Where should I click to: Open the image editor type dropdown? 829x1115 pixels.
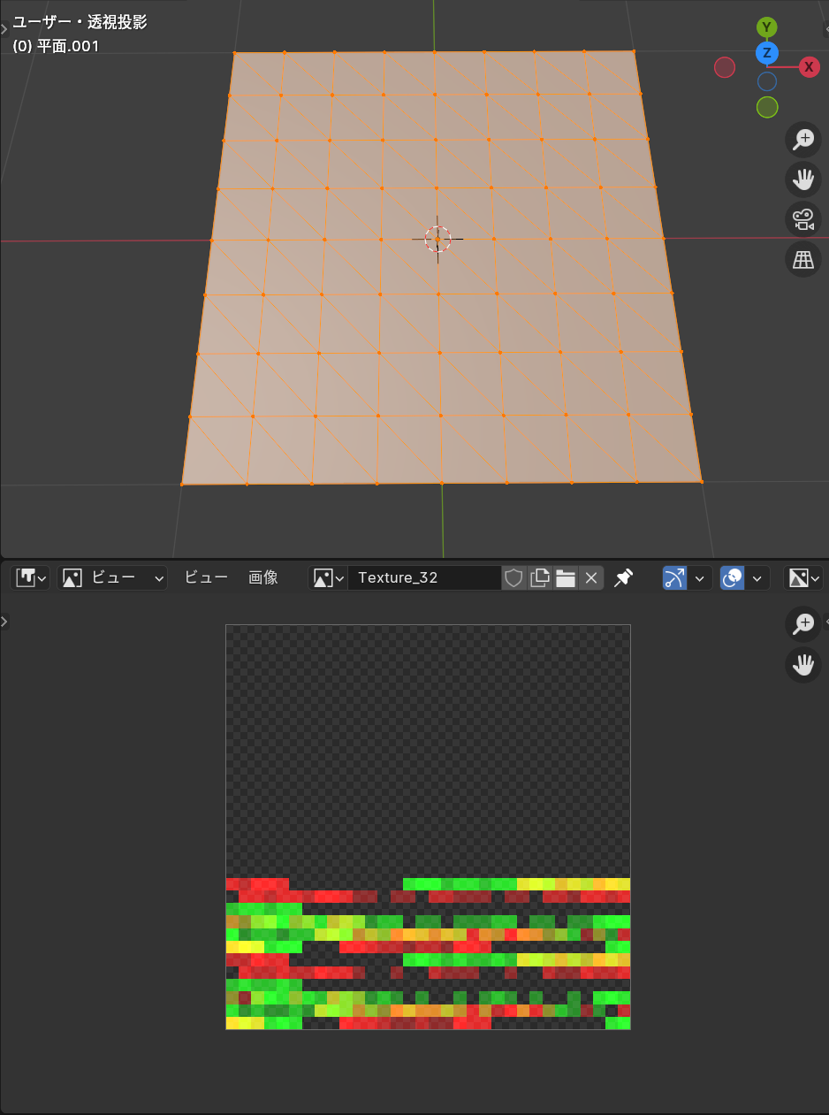(31, 577)
